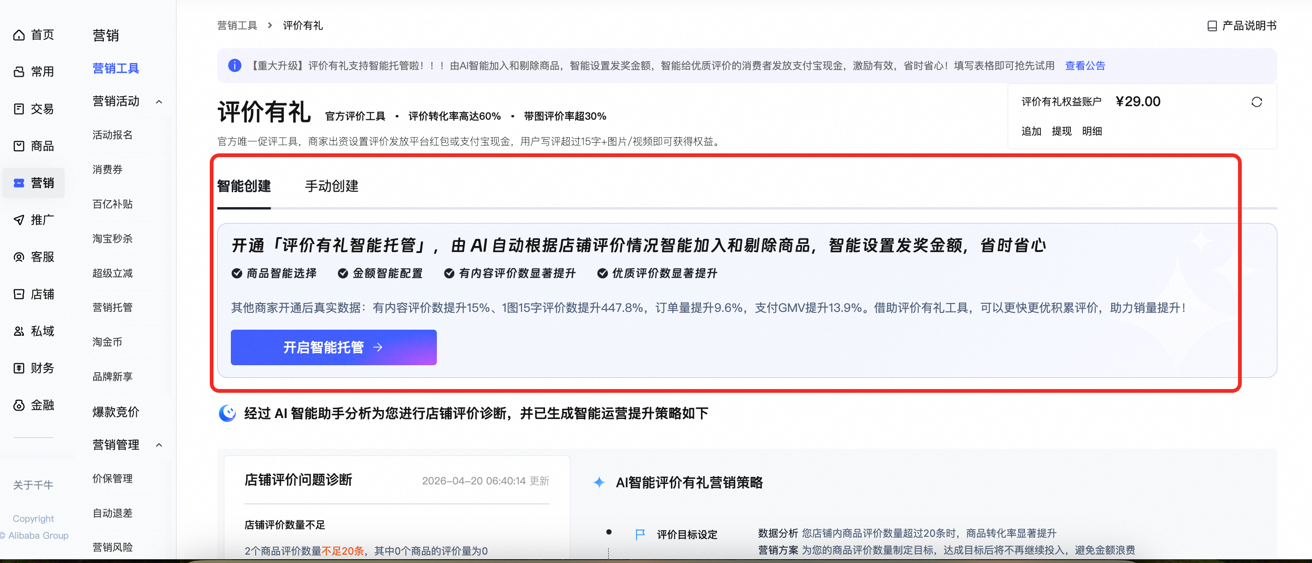Open the 明细 account details link

[x=1092, y=131]
